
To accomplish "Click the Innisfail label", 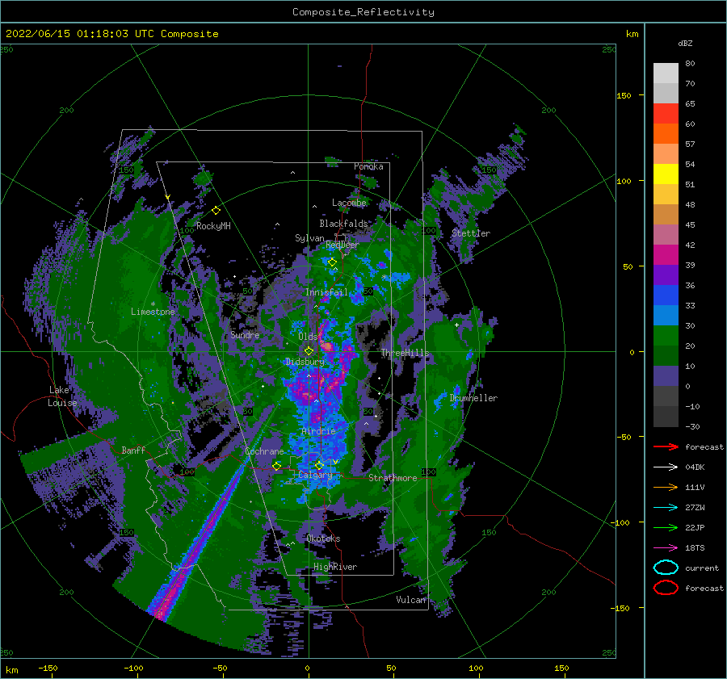I will click(x=326, y=292).
